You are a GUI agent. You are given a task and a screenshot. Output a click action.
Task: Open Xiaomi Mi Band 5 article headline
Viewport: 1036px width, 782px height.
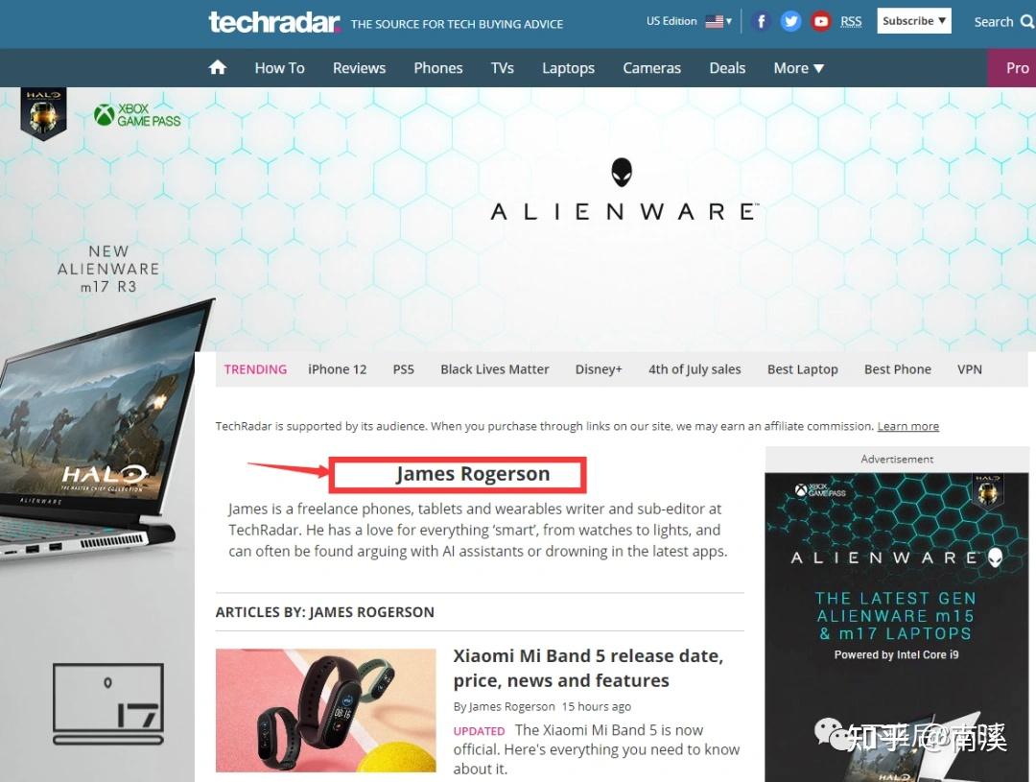[588, 668]
